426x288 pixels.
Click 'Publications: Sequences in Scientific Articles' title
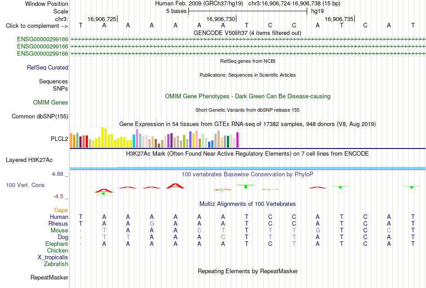248,75
